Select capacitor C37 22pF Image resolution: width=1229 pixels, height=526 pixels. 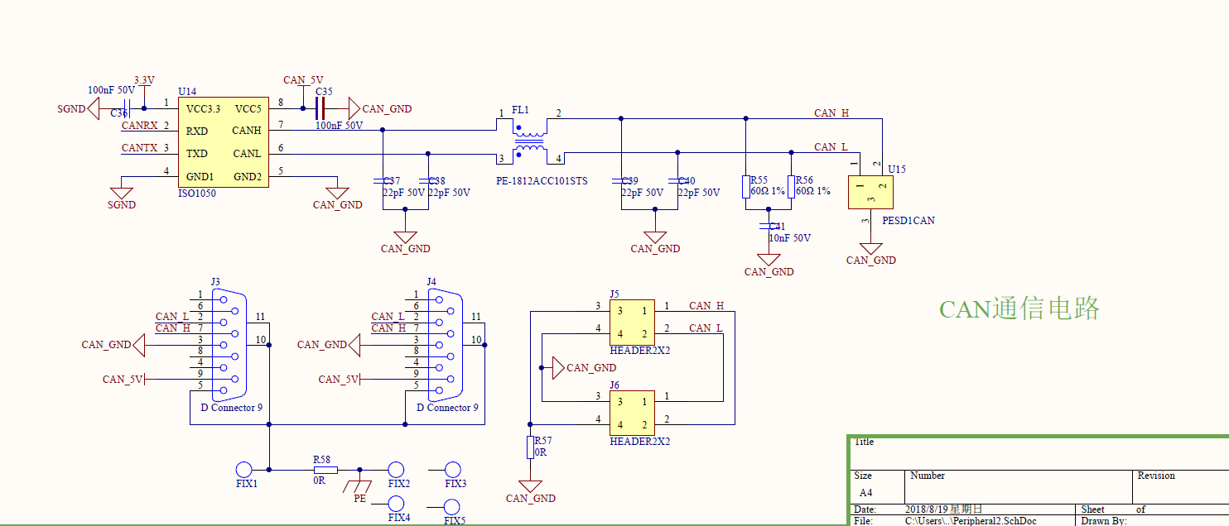[383, 179]
